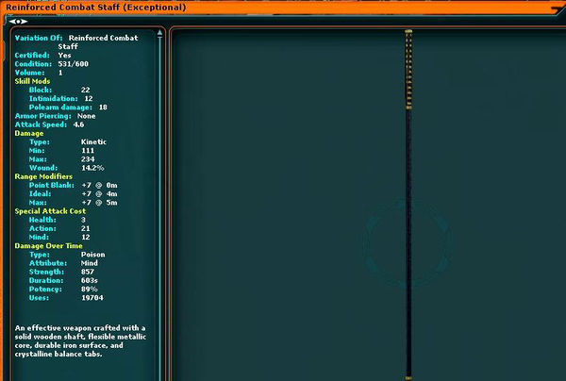Click the Special Attack Cost heading

point(49,211)
